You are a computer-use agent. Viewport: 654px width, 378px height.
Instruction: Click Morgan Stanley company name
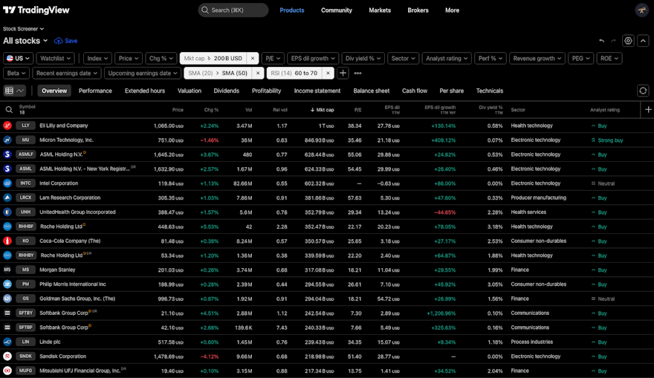pyautogui.click(x=57, y=270)
